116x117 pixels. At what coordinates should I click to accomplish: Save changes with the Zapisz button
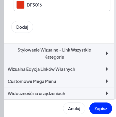[101, 108]
